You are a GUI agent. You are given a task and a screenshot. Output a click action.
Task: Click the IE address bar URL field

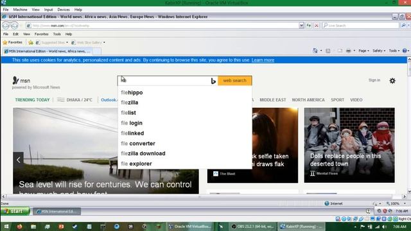tap(162, 26)
